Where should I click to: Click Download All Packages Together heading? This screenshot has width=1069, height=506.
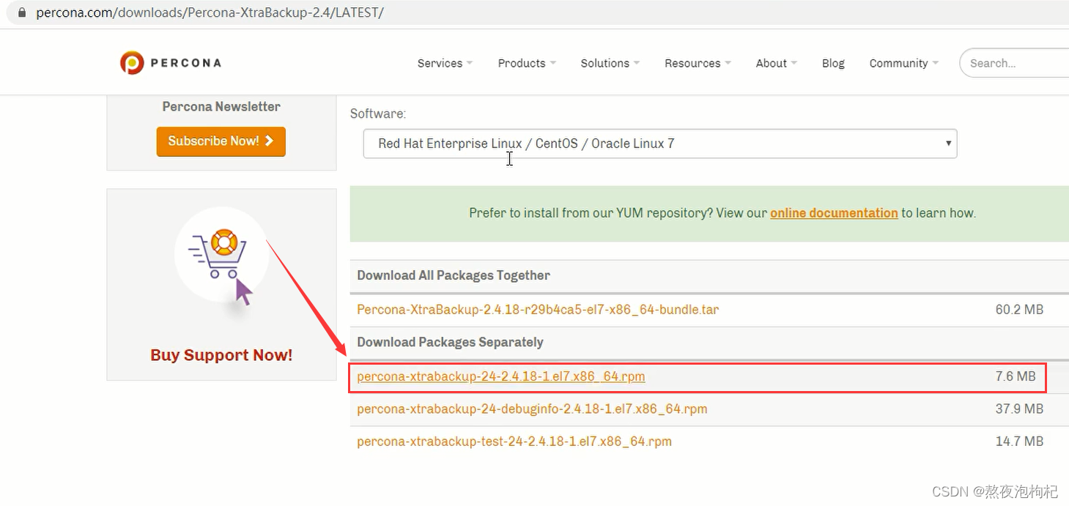point(454,275)
